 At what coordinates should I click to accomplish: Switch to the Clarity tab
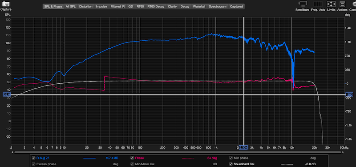coord(172,7)
